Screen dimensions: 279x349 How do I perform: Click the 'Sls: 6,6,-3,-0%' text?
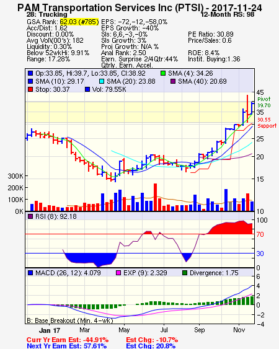coord(124,34)
